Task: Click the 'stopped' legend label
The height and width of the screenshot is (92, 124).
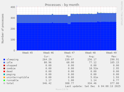Action: tap(12, 65)
